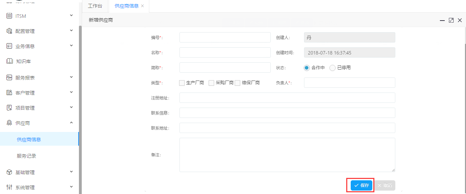This screenshot has width=466, height=194.
Task: Switch to the 工作台 tab
Action: click(x=95, y=6)
